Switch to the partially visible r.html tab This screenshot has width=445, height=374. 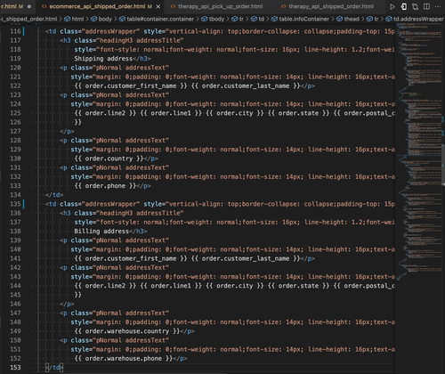[12, 6]
